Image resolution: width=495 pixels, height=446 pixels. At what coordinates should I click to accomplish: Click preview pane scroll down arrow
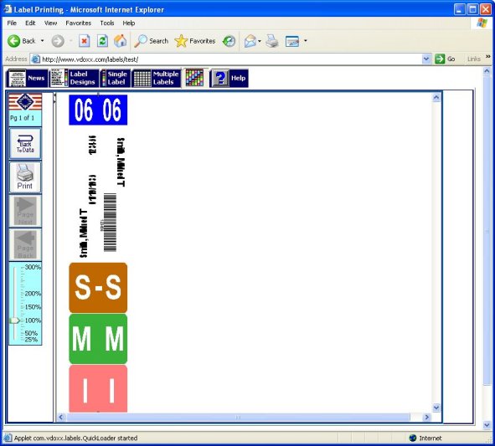click(x=436, y=408)
